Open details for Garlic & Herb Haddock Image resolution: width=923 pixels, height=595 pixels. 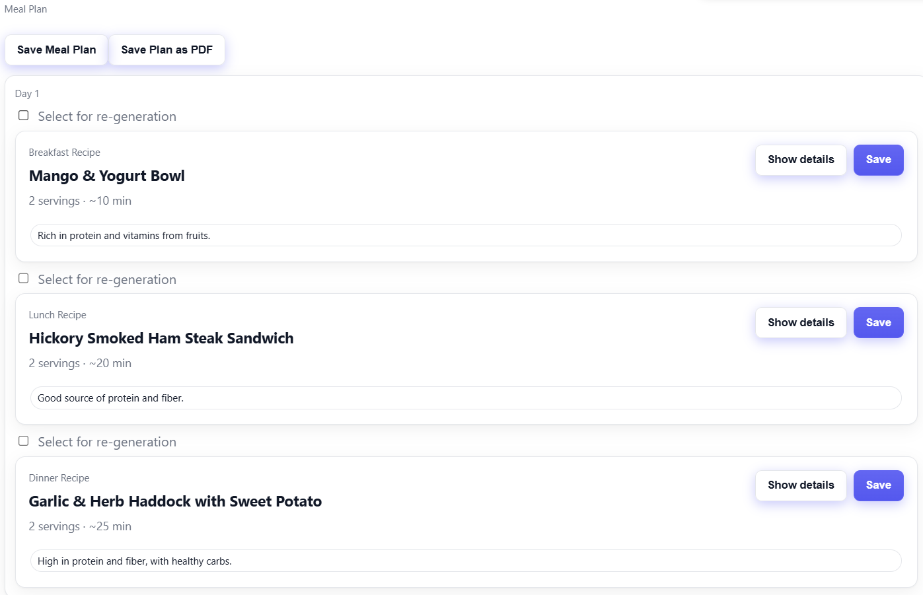pos(800,485)
